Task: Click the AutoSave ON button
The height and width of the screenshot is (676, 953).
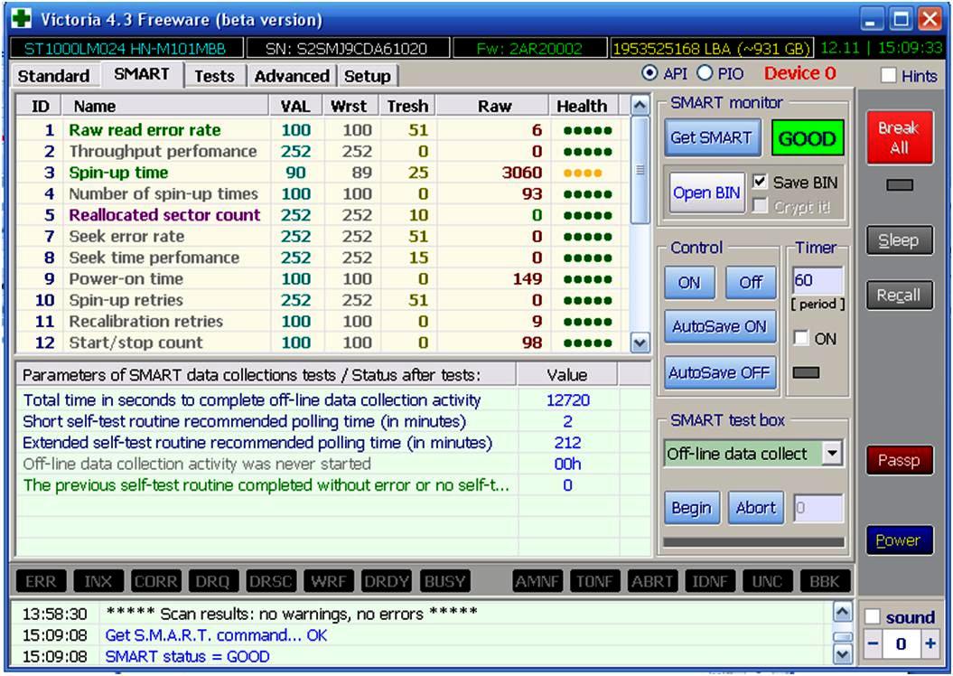Action: click(x=720, y=327)
